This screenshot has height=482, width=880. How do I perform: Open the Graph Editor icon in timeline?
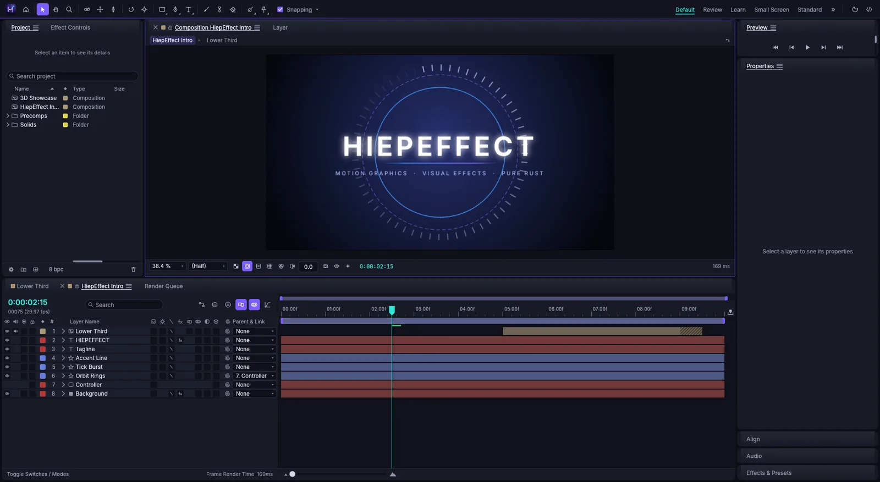pyautogui.click(x=267, y=304)
